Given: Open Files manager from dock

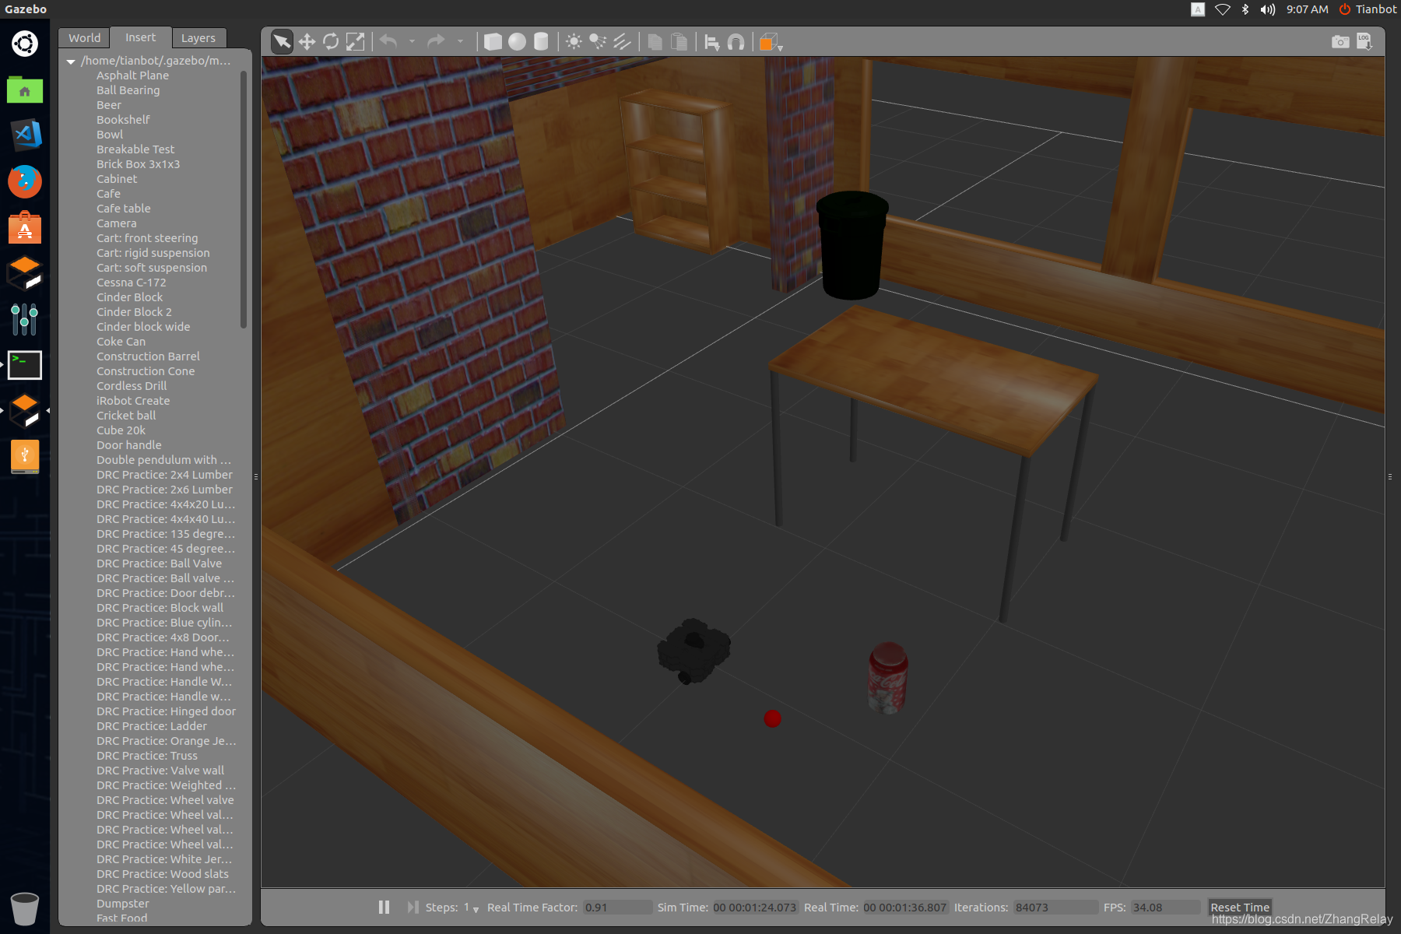Looking at the screenshot, I should tap(25, 90).
